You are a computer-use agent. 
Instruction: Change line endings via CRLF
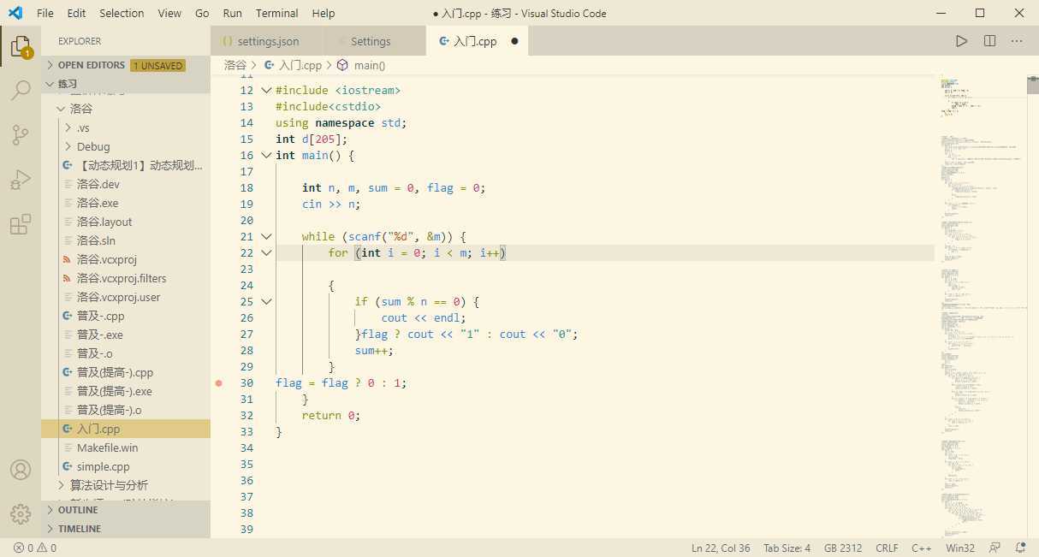887,548
